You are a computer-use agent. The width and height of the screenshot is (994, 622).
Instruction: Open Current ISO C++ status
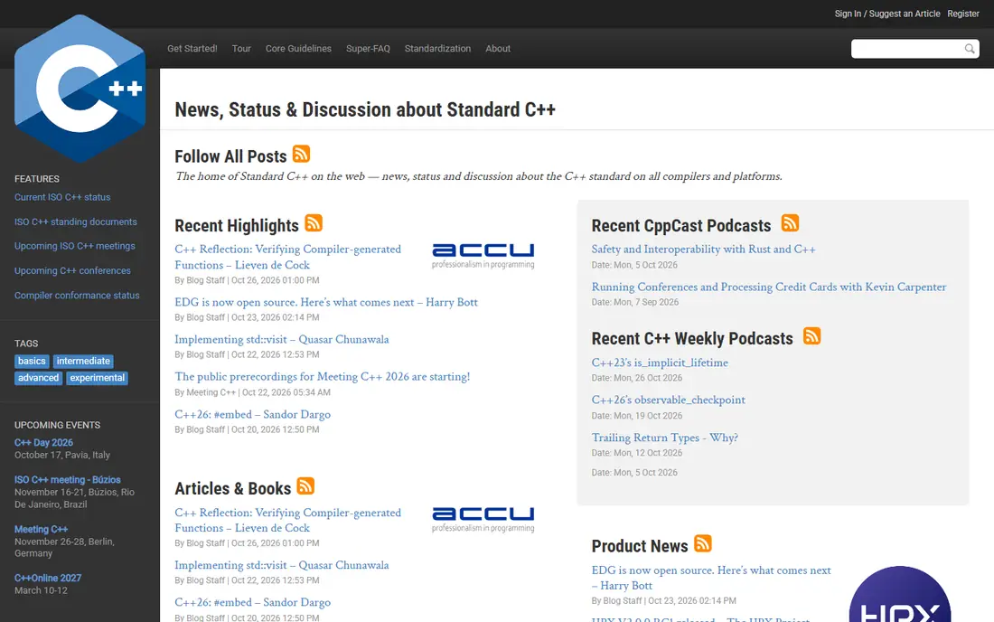[62, 197]
